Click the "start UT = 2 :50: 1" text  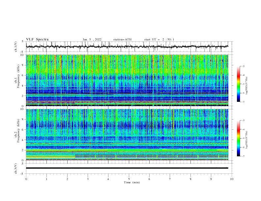159,39
